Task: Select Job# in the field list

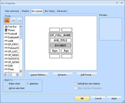Action: point(9,41)
